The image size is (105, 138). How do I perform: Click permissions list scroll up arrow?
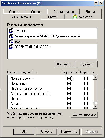pos(95,78)
